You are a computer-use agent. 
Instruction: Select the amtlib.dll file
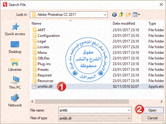pyautogui.click(x=45, y=87)
